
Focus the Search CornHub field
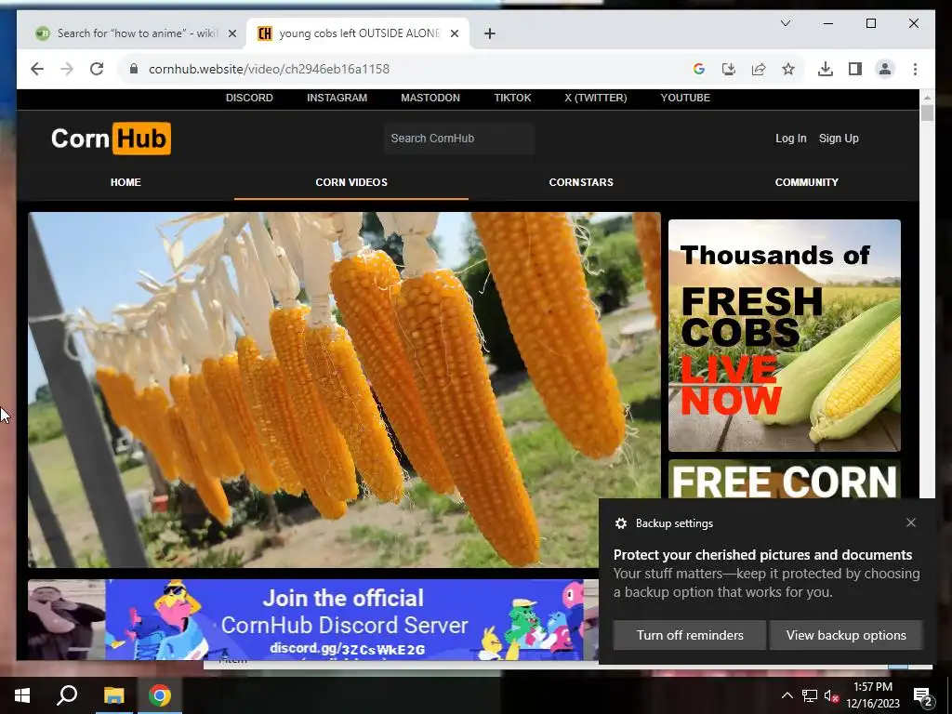(459, 139)
